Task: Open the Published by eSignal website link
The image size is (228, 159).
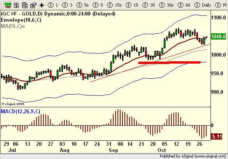Action: (193, 156)
